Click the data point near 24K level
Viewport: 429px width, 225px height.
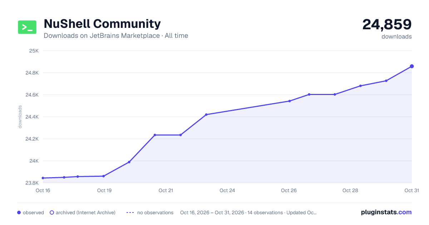(129, 162)
